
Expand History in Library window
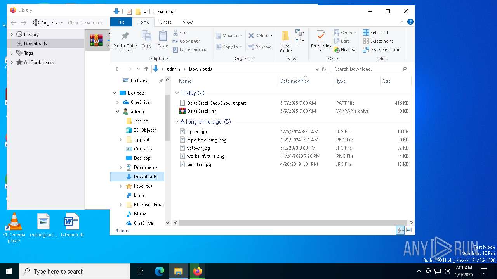pyautogui.click(x=12, y=34)
